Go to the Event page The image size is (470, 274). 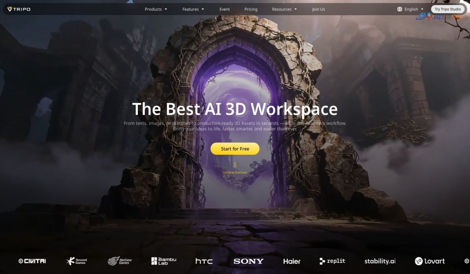click(225, 9)
